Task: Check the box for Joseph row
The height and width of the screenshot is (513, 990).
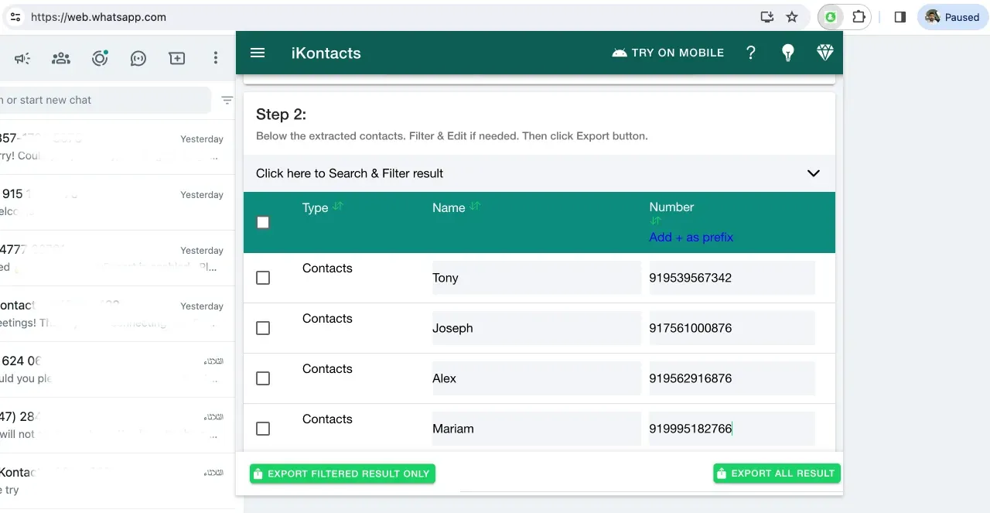Action: point(263,327)
